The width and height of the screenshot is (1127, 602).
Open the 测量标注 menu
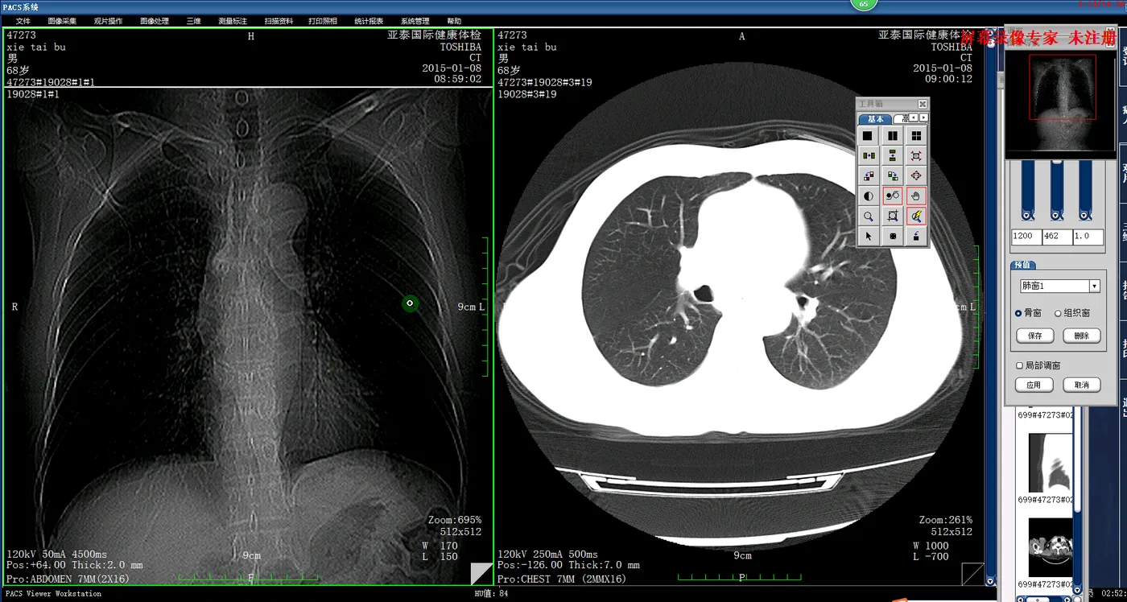pyautogui.click(x=233, y=21)
